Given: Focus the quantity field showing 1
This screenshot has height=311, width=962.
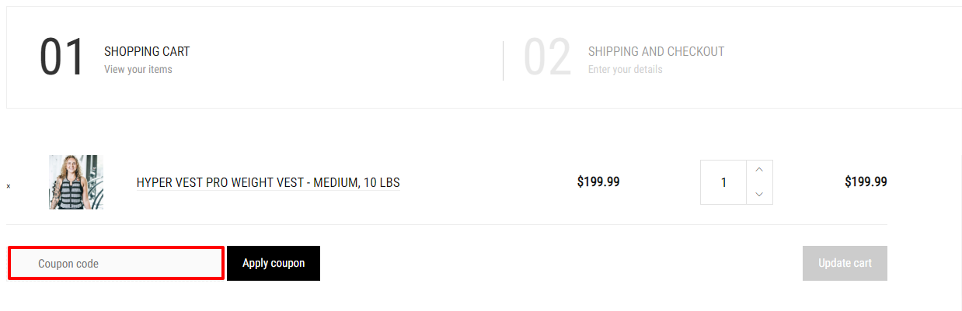Looking at the screenshot, I should pyautogui.click(x=723, y=183).
